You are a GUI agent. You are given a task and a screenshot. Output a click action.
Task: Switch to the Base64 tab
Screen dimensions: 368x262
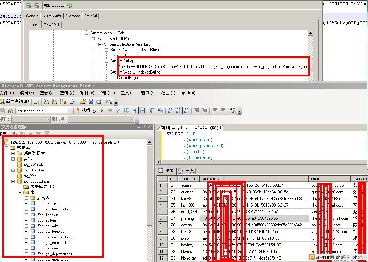pos(91,16)
